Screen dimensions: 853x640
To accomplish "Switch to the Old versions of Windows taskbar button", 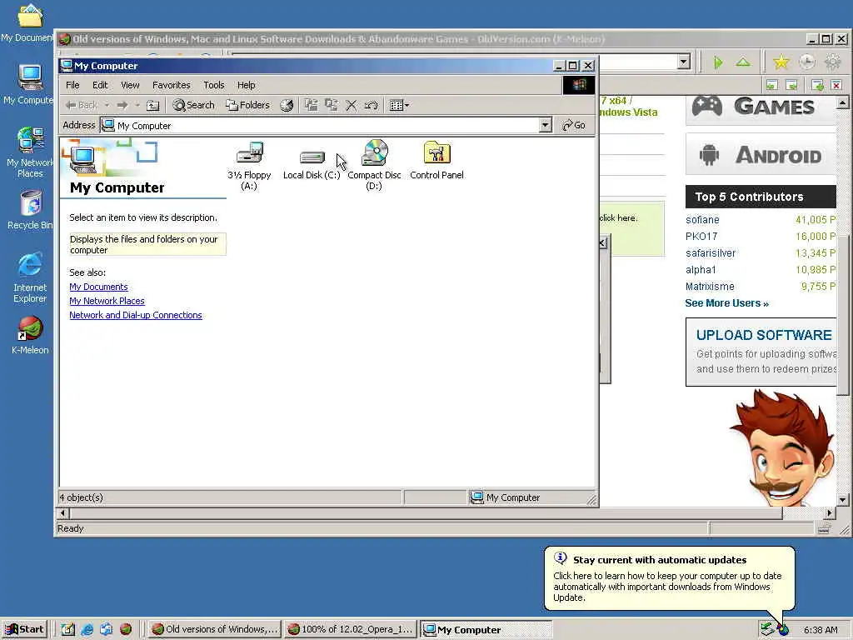I will [214, 629].
